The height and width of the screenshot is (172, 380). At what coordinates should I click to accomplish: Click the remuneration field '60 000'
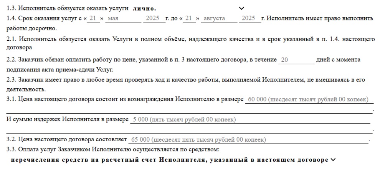pyautogui.click(x=309, y=99)
